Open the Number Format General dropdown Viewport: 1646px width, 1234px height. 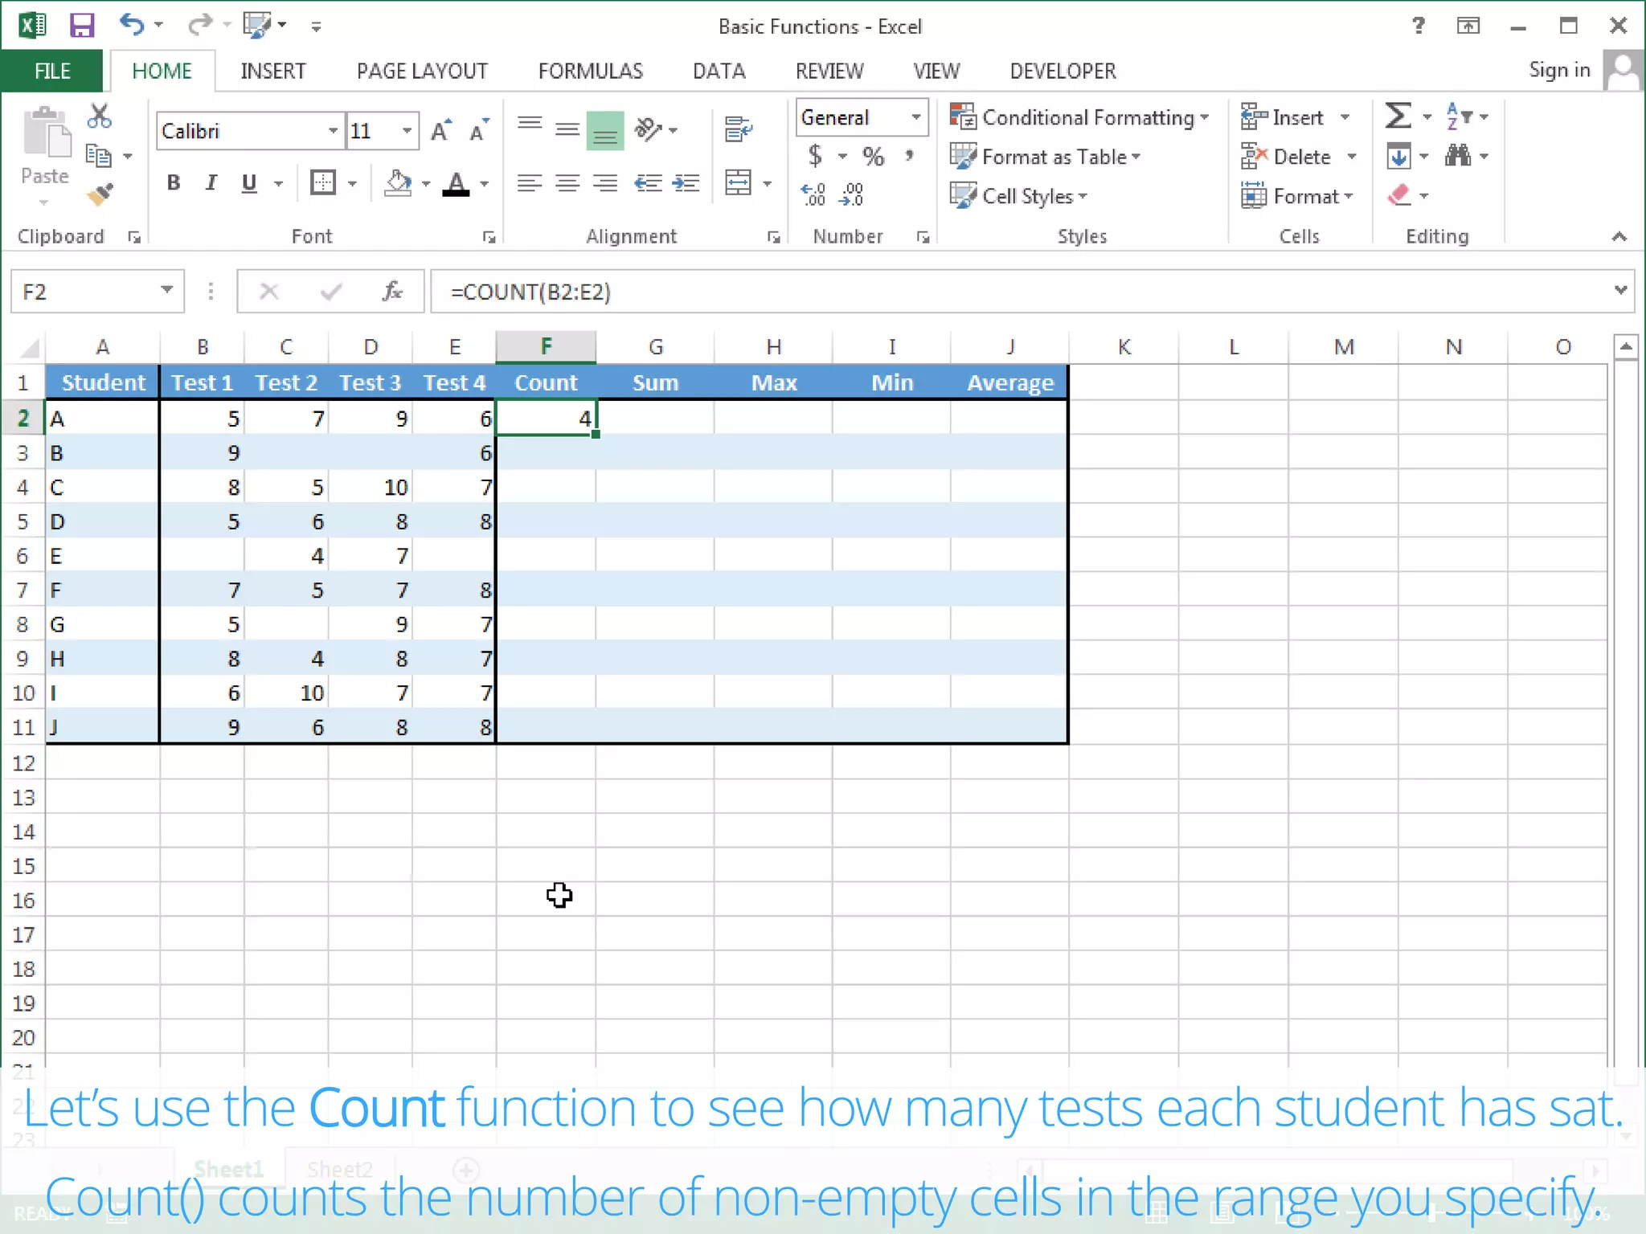[x=915, y=117]
